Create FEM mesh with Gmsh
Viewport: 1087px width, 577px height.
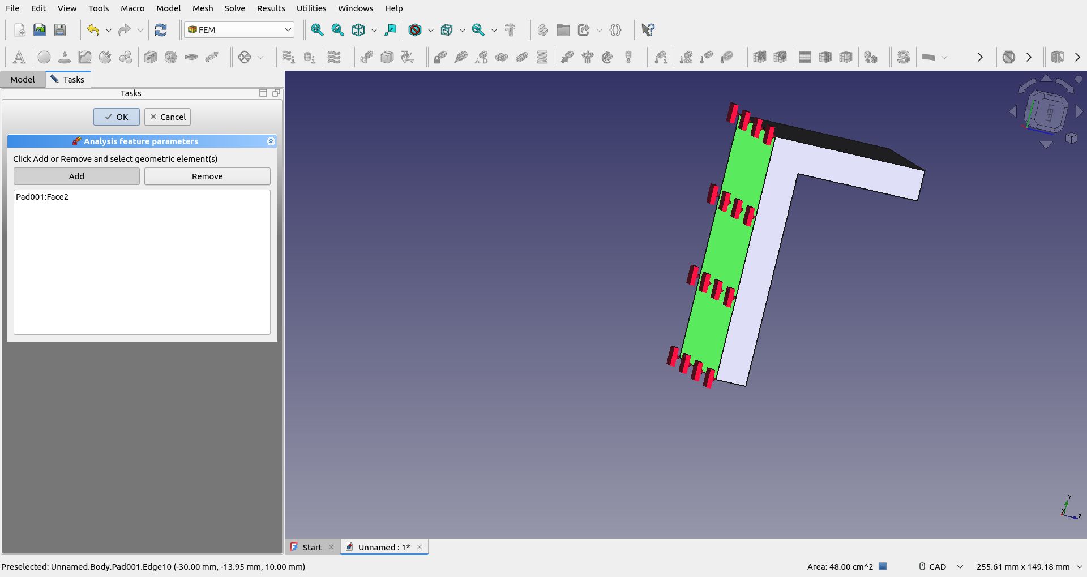click(780, 57)
